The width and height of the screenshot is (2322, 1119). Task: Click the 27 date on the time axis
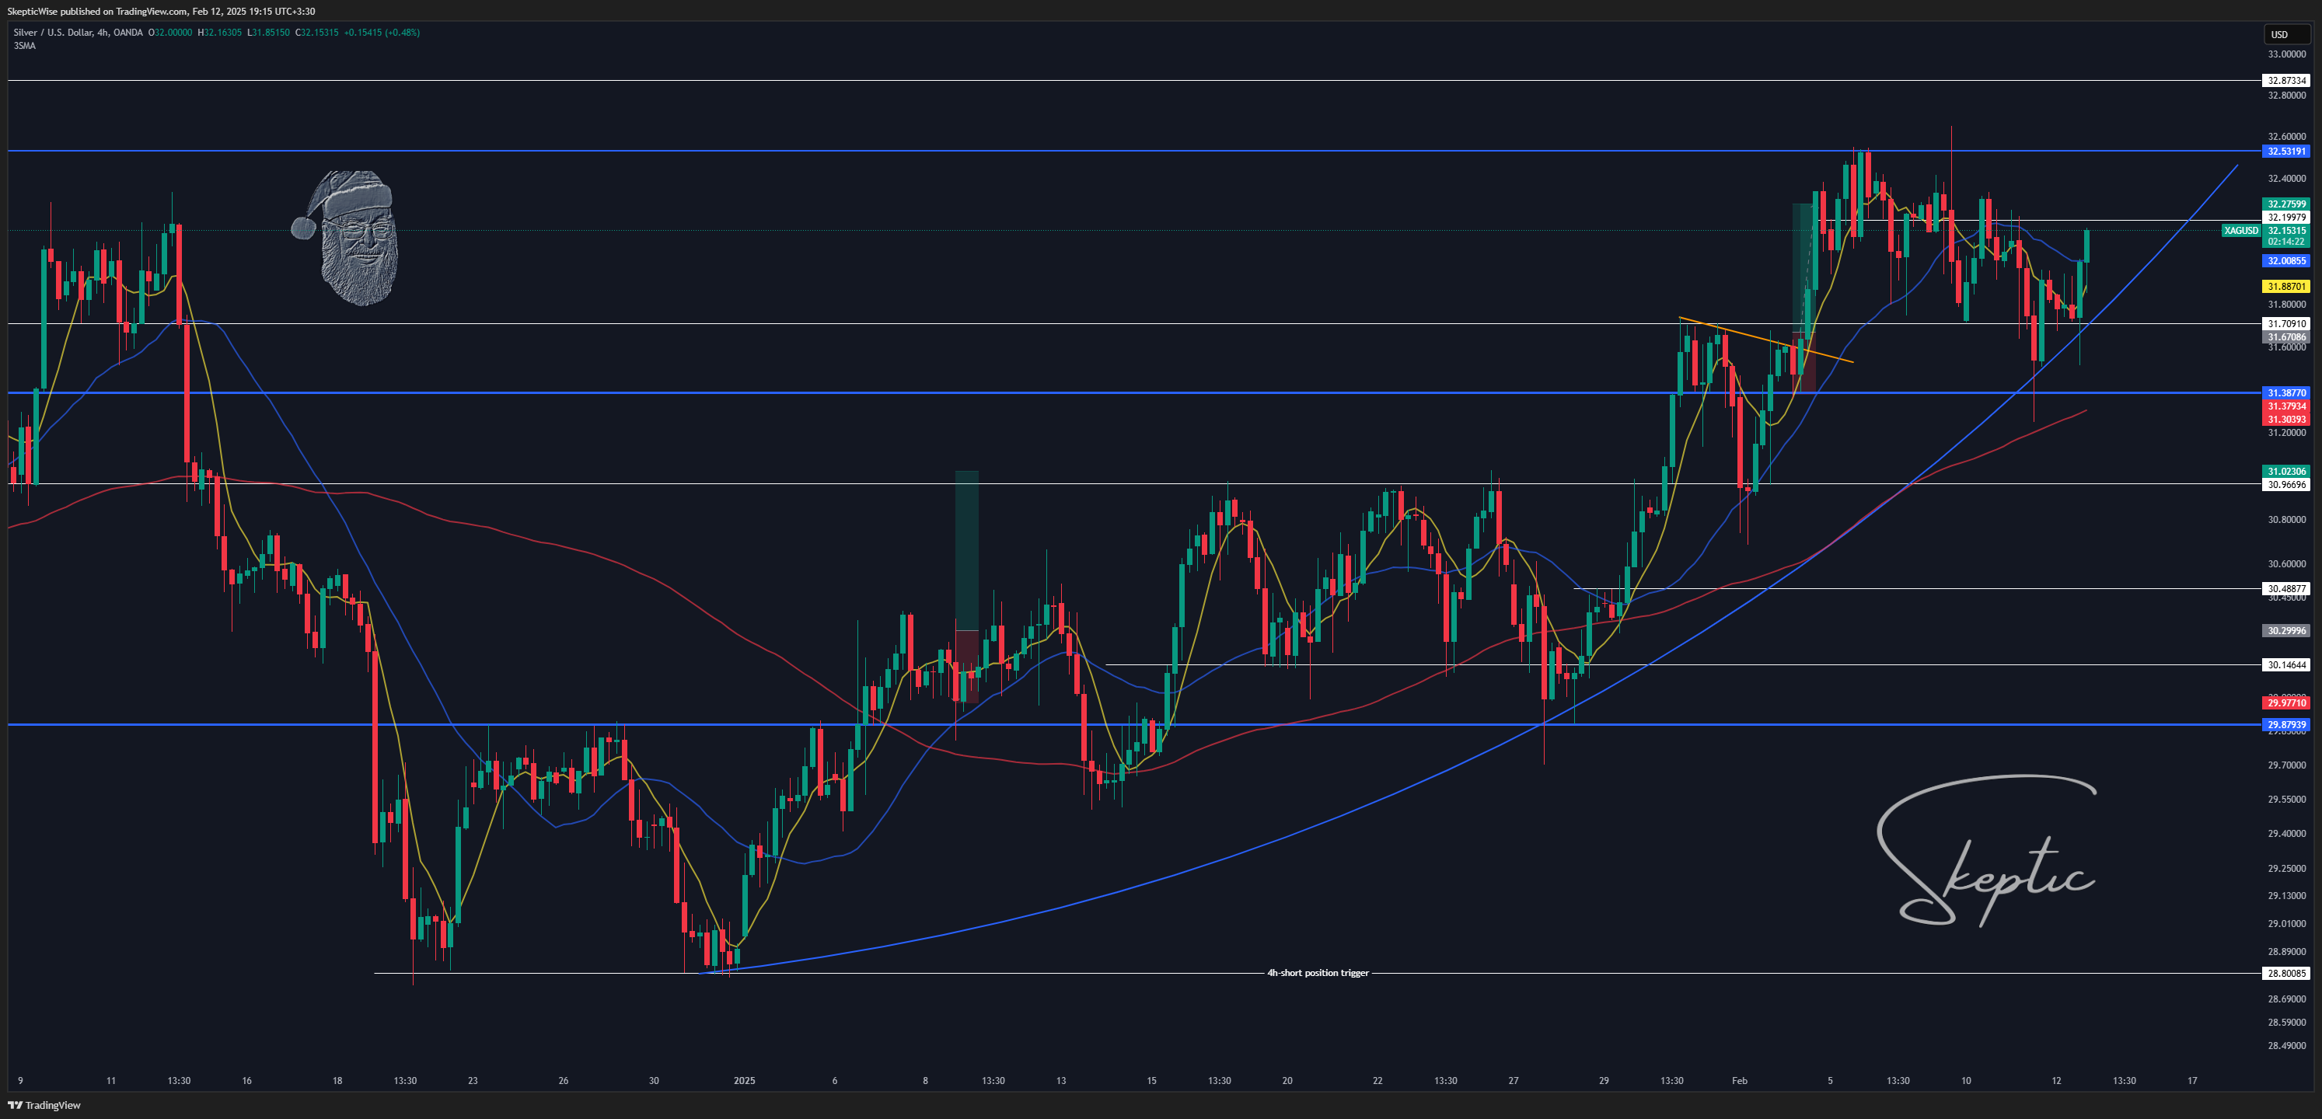[1514, 1080]
